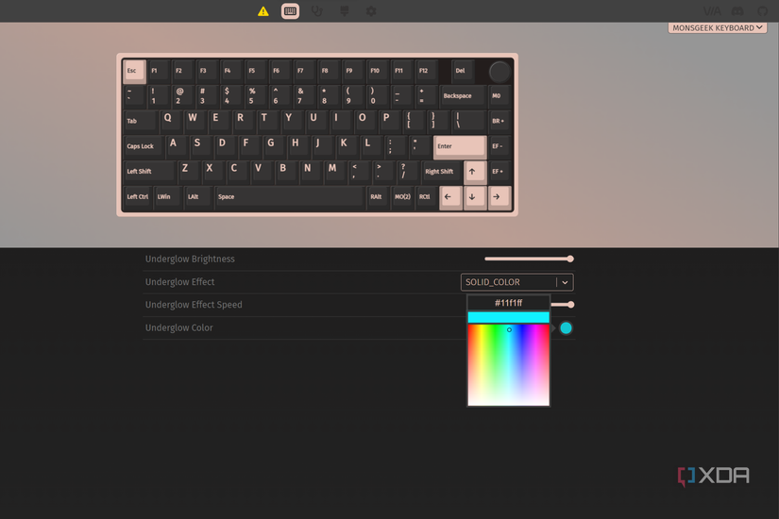Select the RCtl key

[426, 197]
